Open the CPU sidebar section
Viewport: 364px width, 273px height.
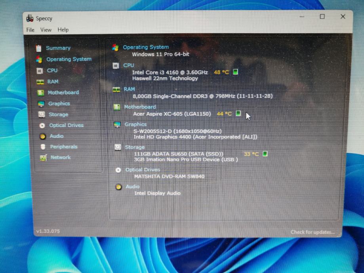pos(52,70)
